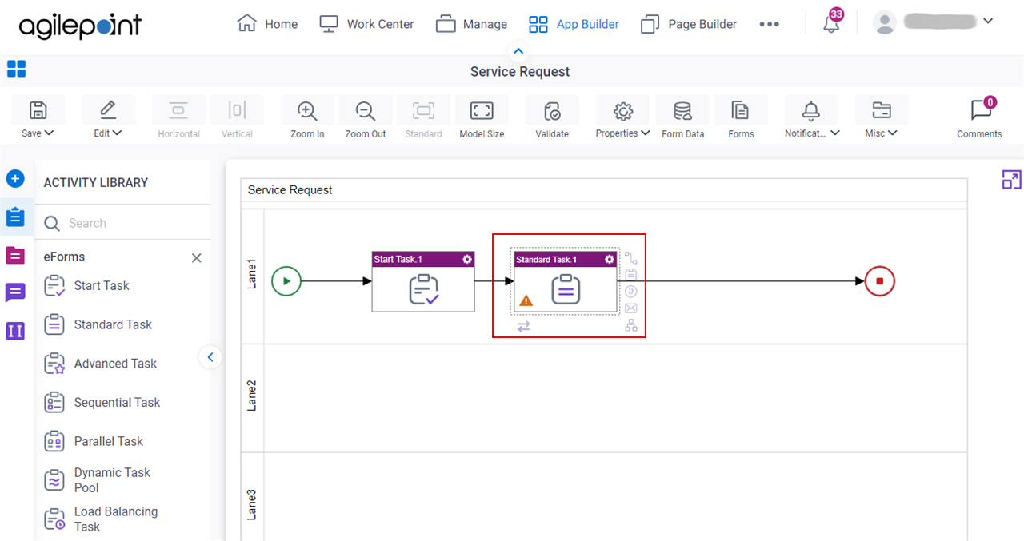Screen dimensions: 1024x541
Task: Select the clipboard Activity Library sidebar icon
Action: click(15, 217)
